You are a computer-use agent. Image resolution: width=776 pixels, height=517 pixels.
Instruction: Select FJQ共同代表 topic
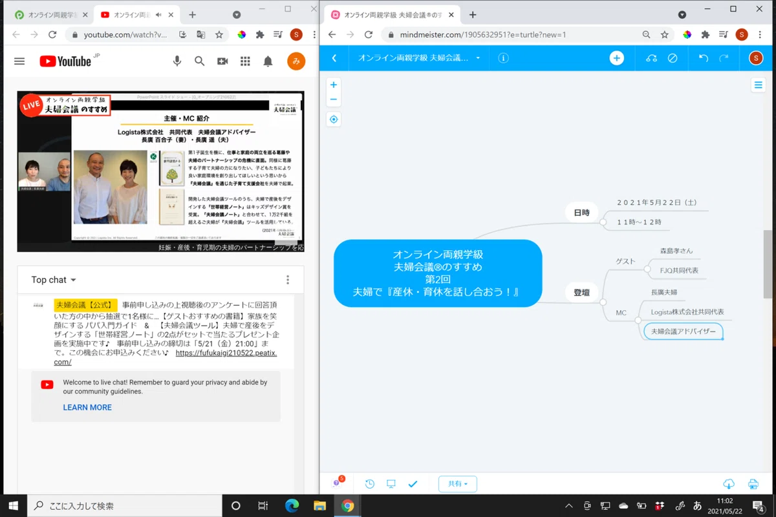[x=678, y=270]
